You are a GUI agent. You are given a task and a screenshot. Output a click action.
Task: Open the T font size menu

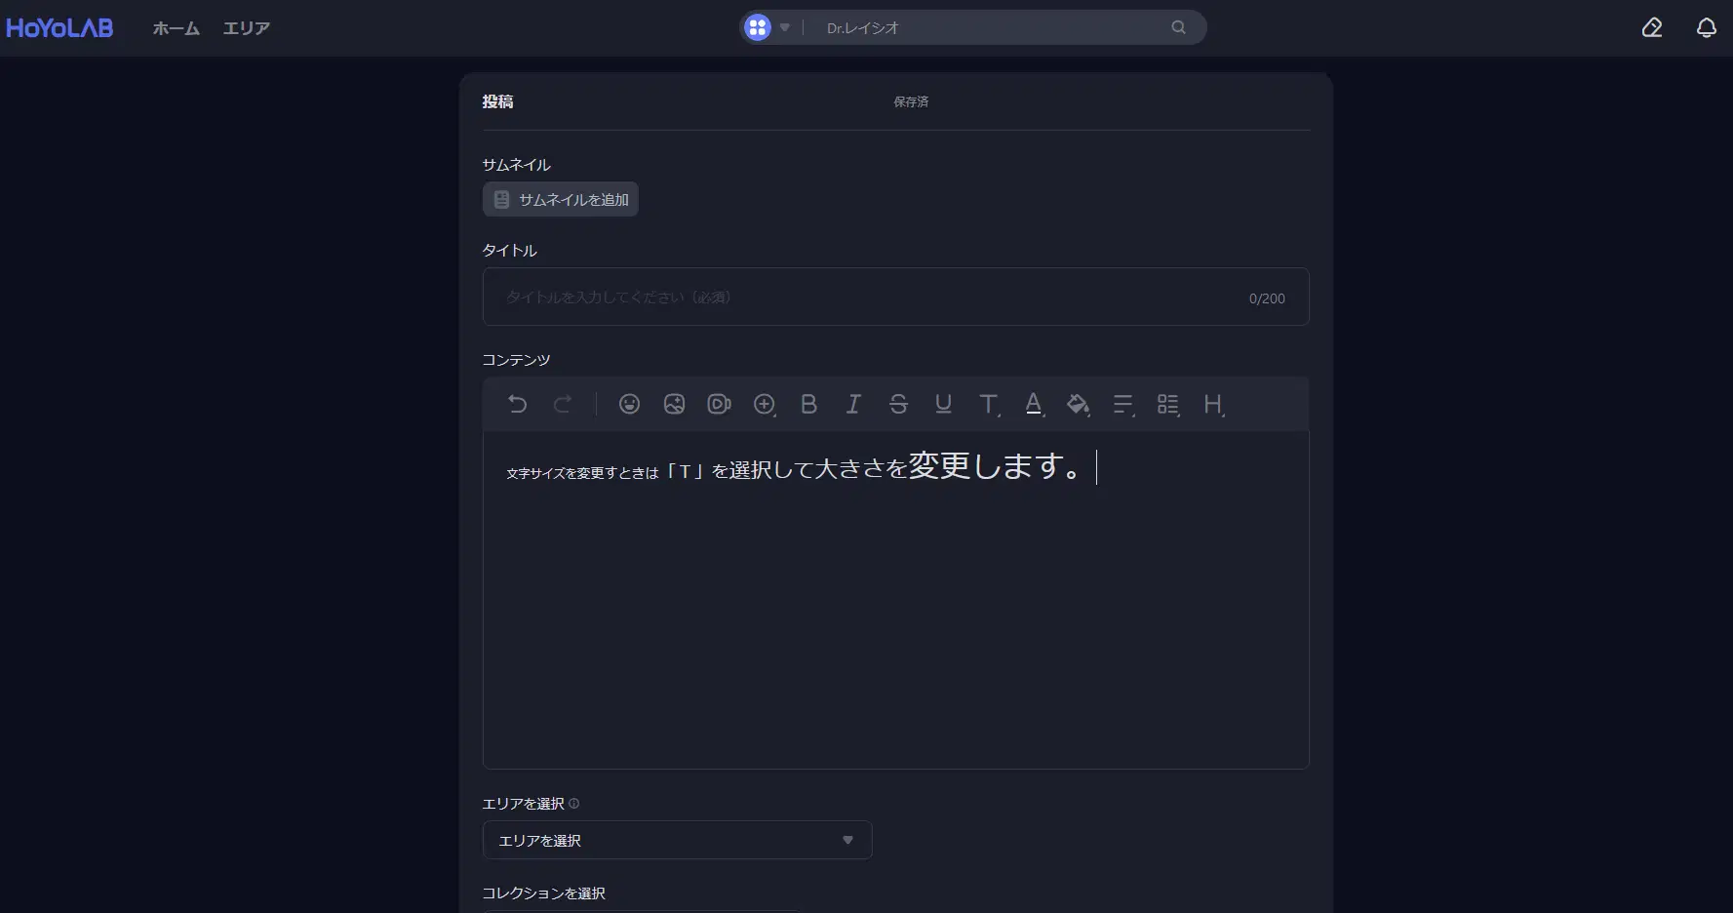pyautogui.click(x=989, y=404)
